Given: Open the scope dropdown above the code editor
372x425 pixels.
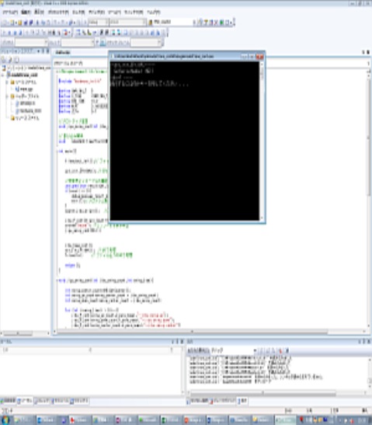Looking at the screenshot, I should point(211,63).
